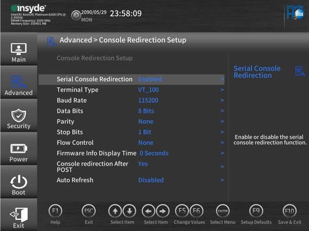The image size is (309, 231).
Task: Open Terminal Type VT_100 options
Action: click(x=149, y=90)
